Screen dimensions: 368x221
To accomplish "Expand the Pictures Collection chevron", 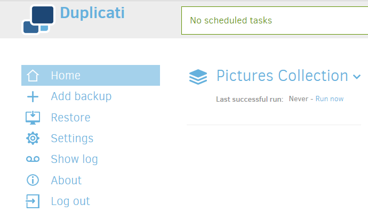I will pyautogui.click(x=357, y=77).
